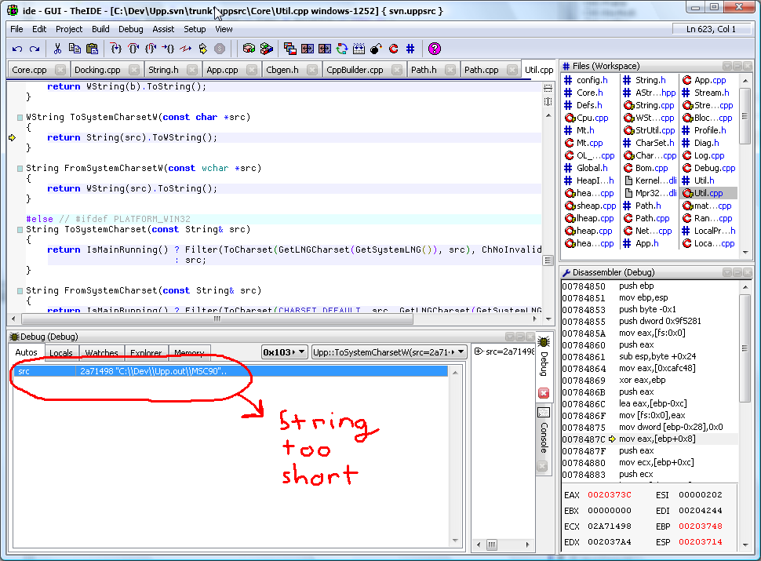Click the purple help question mark icon
Image resolution: width=761 pixels, height=561 pixels.
pos(435,49)
